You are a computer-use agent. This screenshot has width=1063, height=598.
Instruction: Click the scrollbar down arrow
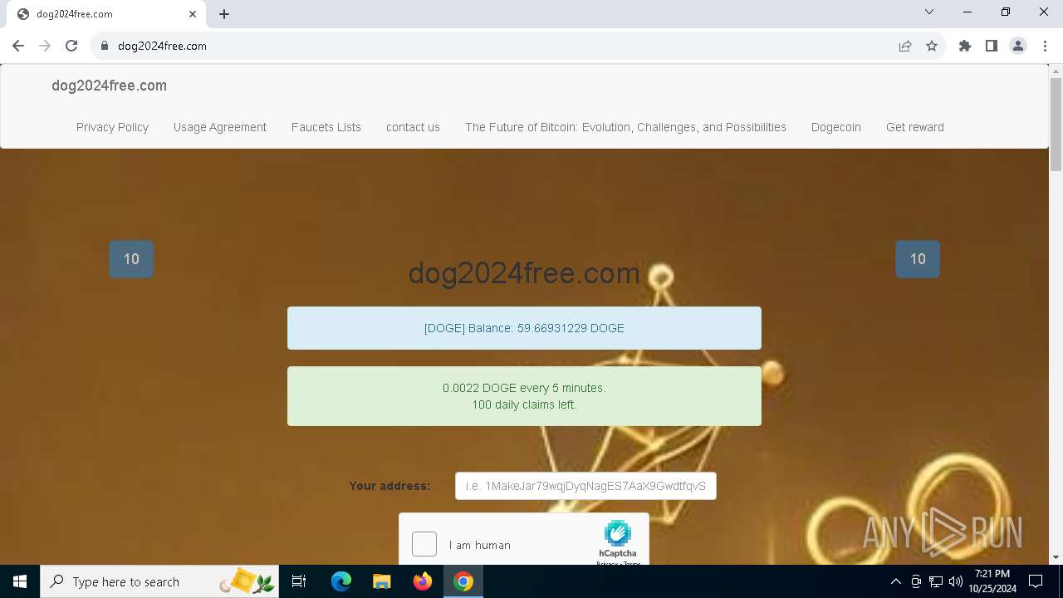tap(1056, 557)
